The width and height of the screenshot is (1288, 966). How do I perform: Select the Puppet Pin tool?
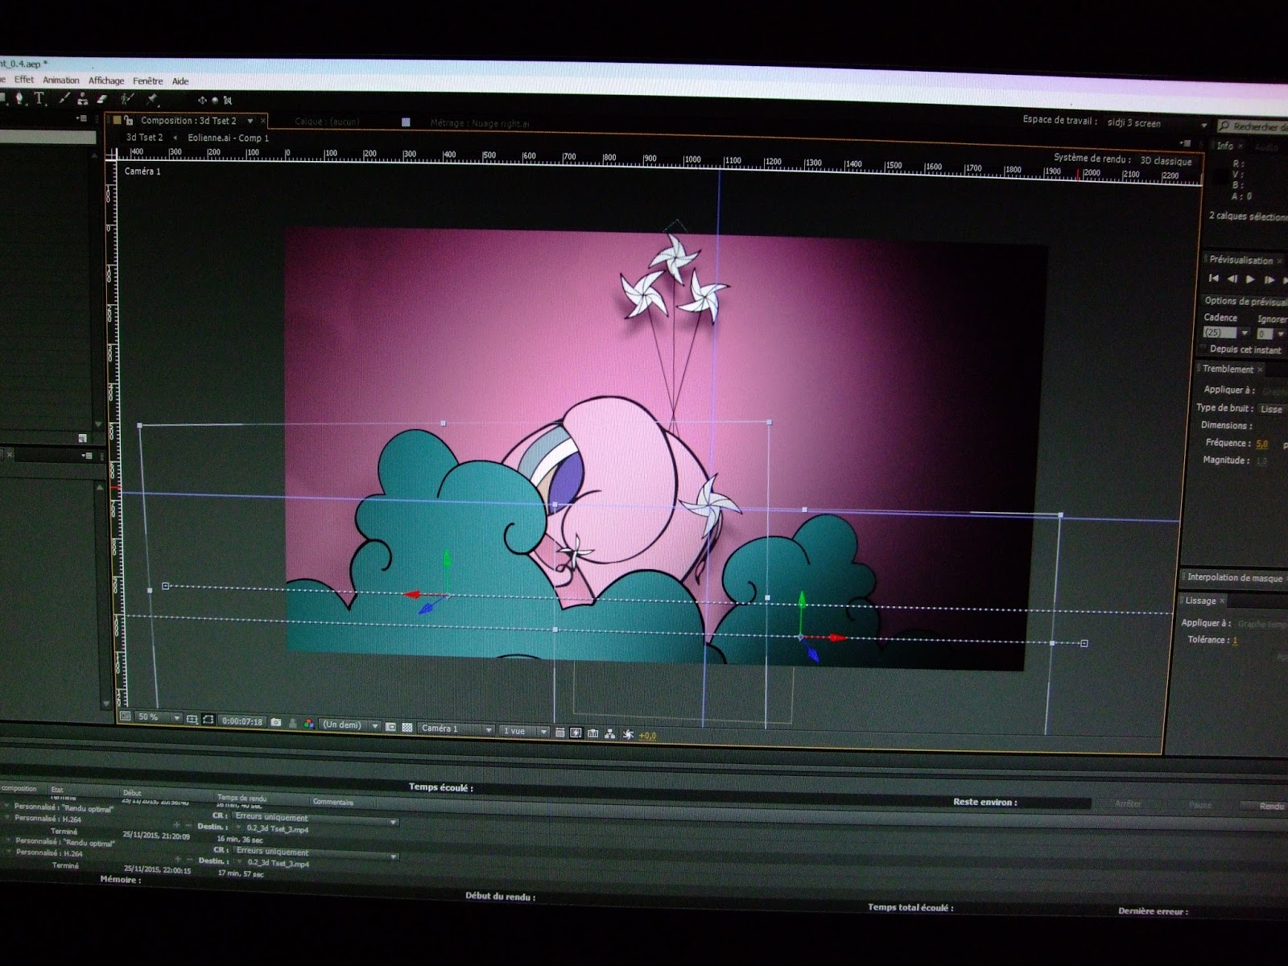152,99
